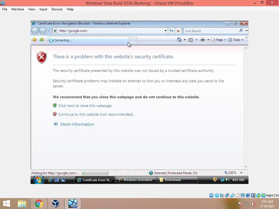
Task: Open the host Windows Start button
Action: tap(7, 204)
